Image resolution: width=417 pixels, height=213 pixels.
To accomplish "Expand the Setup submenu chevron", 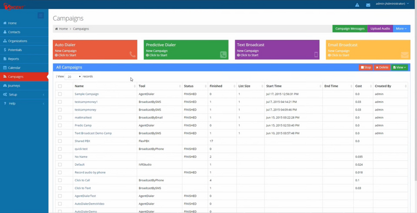I will coord(43,95).
